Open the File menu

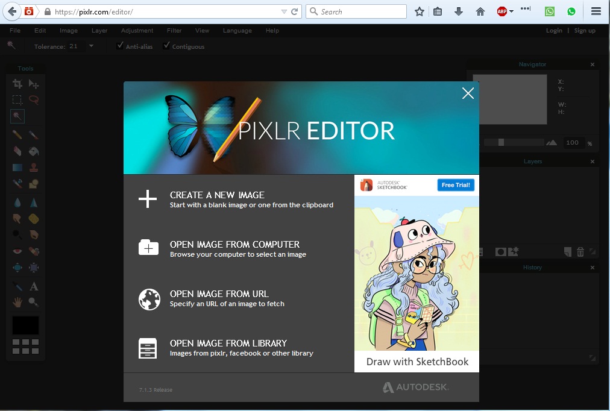[15, 30]
